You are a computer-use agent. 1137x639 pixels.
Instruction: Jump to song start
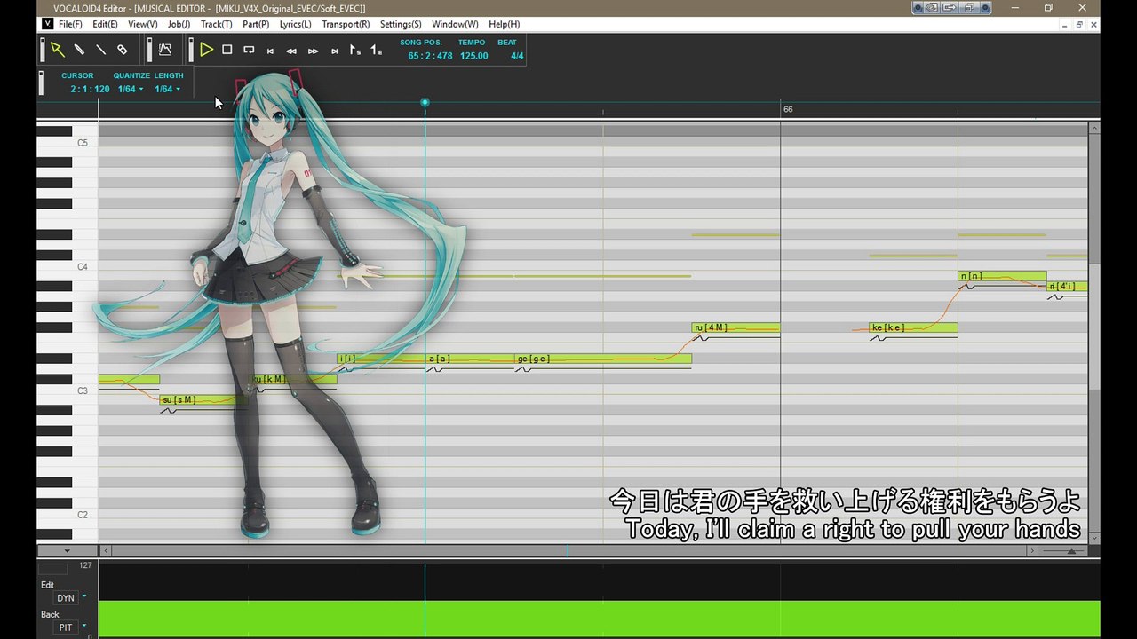pos(270,51)
